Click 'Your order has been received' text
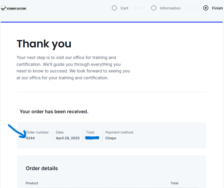This screenshot has height=188, width=224. point(54,112)
